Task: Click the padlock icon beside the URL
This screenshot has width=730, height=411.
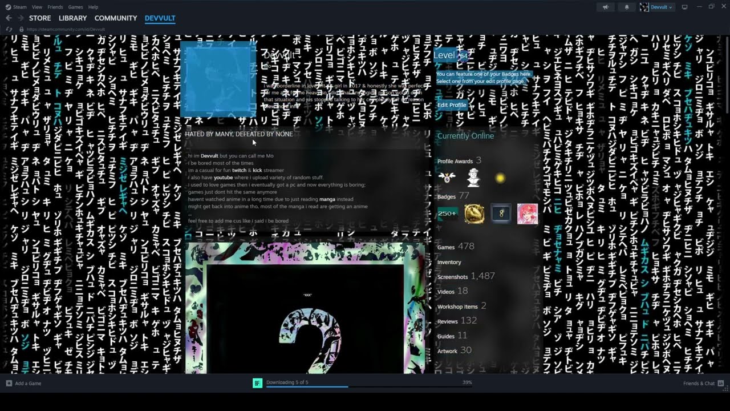Action: coord(22,29)
